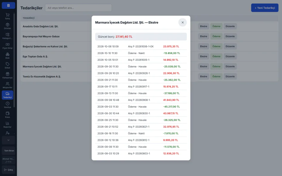The height and width of the screenshot is (176, 282).
Task: Click supplier name Anadolu Gıda Dağıtım Ltd. Şti.
Action: coord(41,26)
